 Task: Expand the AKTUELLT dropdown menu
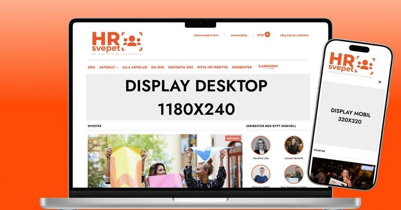coord(109,68)
